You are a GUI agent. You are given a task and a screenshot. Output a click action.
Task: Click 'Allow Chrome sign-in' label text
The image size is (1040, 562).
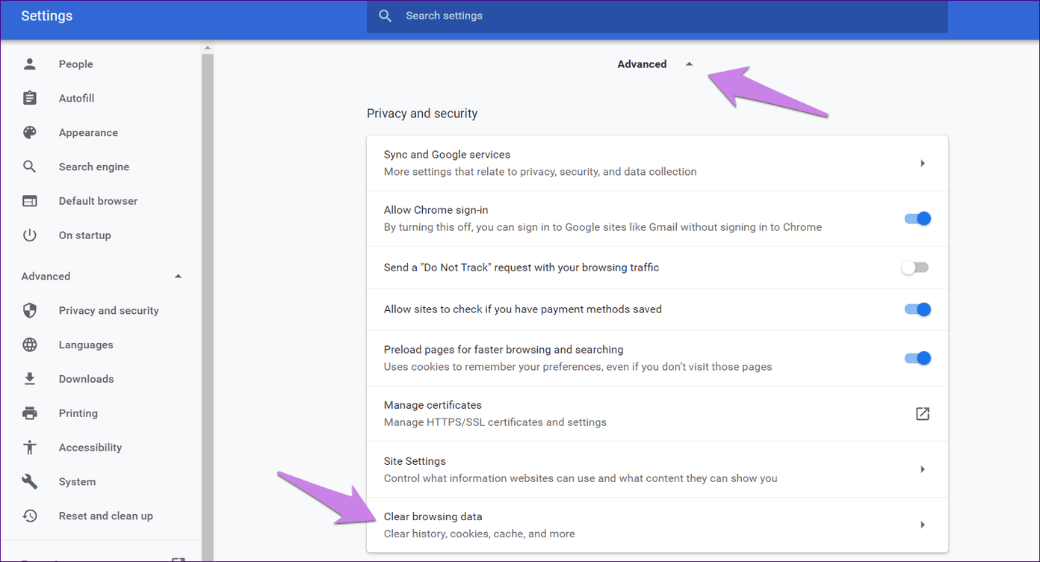(x=436, y=210)
